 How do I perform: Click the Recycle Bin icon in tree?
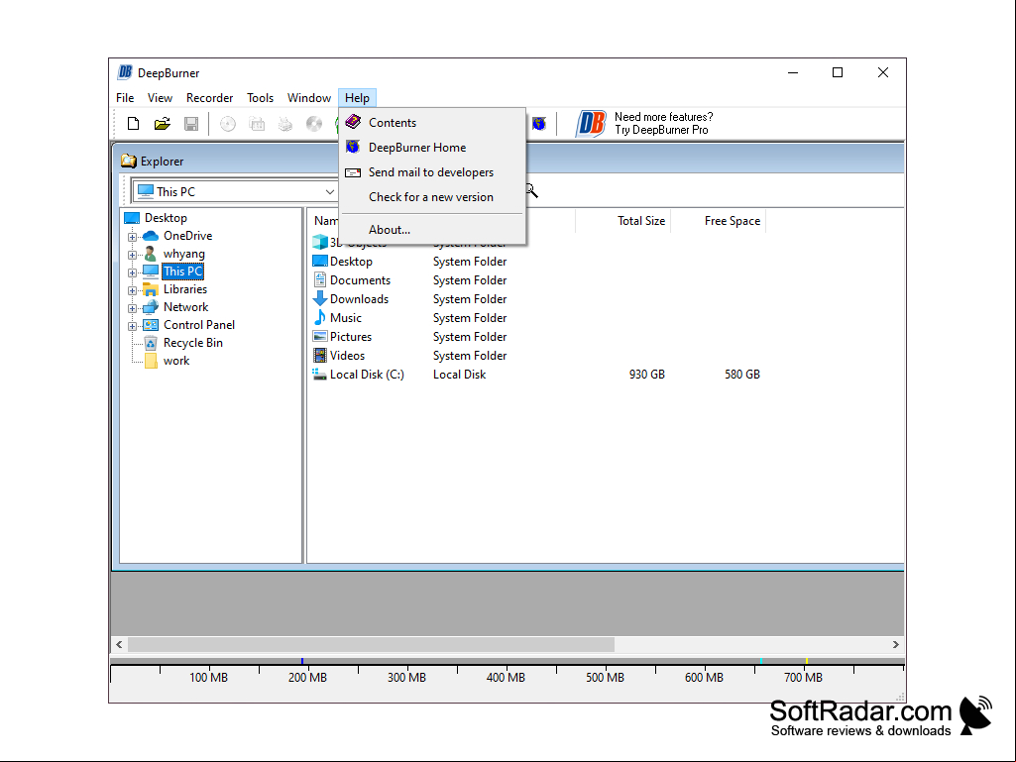click(151, 343)
